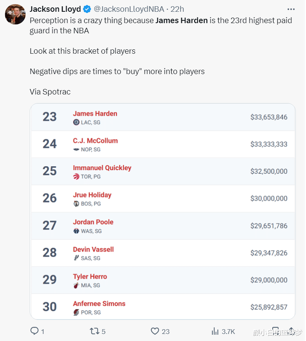Open the James Harden player link in the table

point(95,114)
